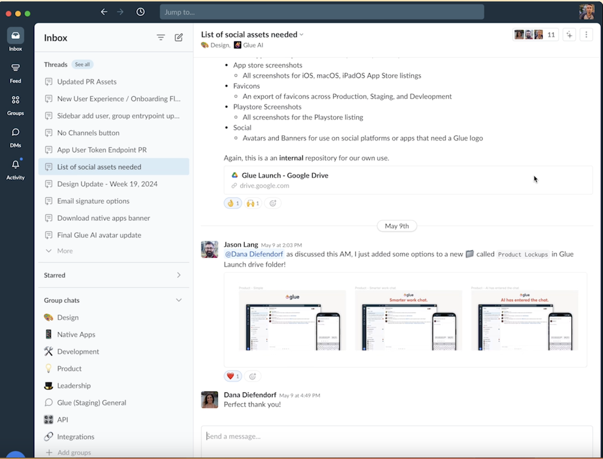Open the API group chat
The height and width of the screenshot is (459, 603).
(114, 420)
